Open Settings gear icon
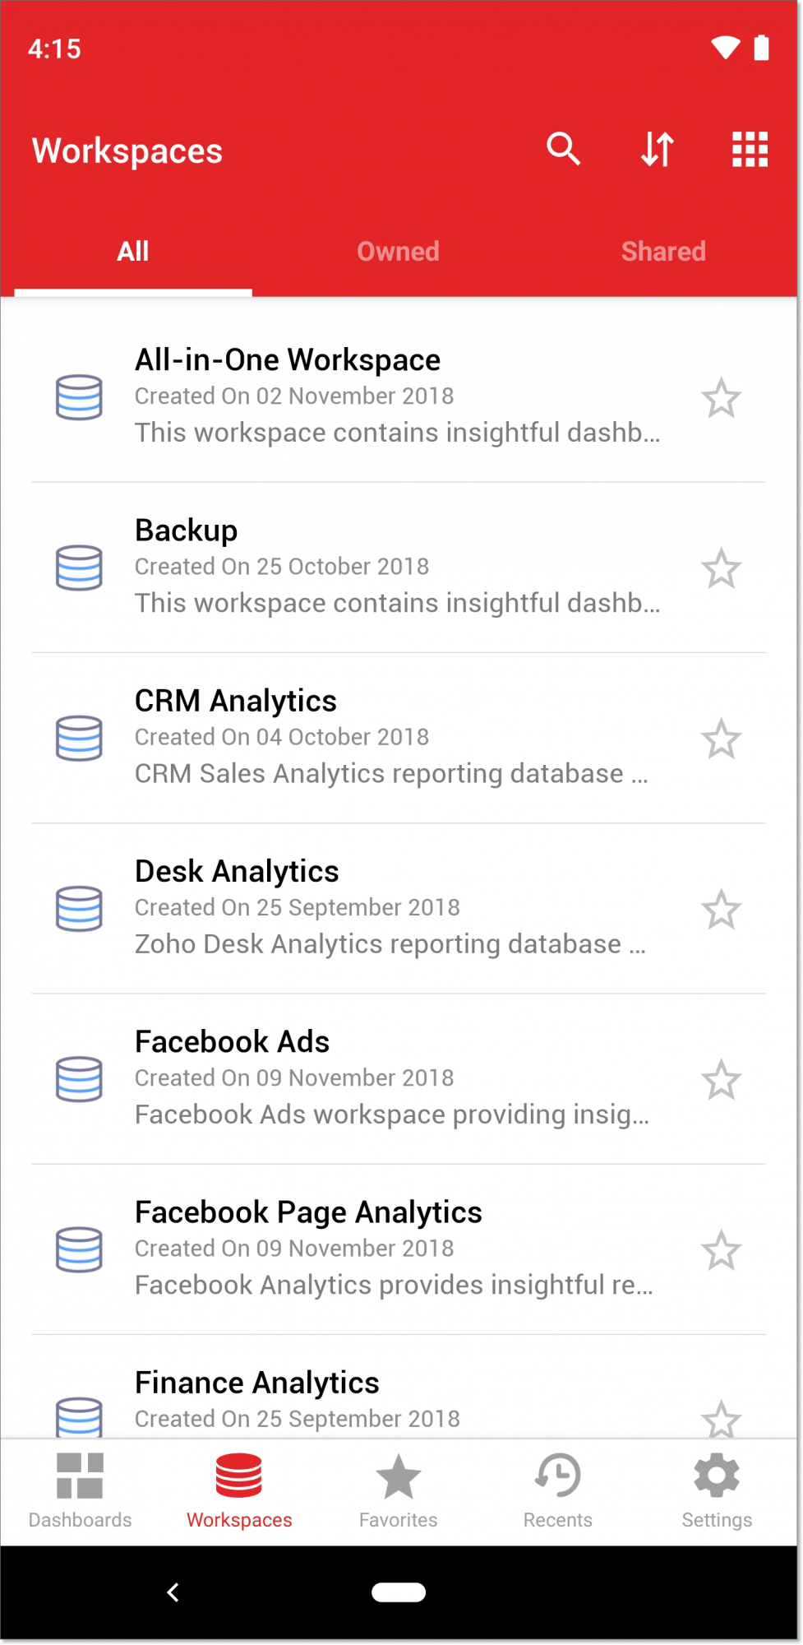The image size is (803, 1645). click(717, 1491)
